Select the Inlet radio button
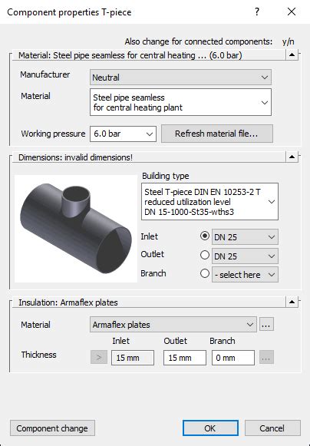Screen dimensions: 310x446 pos(205,236)
